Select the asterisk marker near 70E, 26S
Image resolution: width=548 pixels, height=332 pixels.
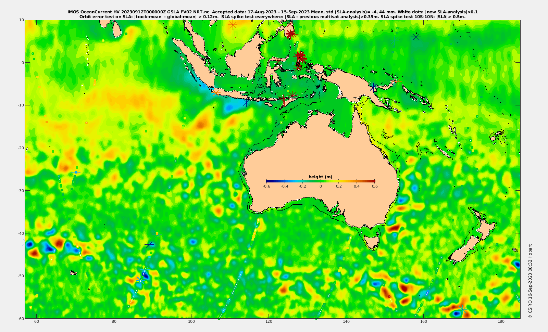pos(76,172)
